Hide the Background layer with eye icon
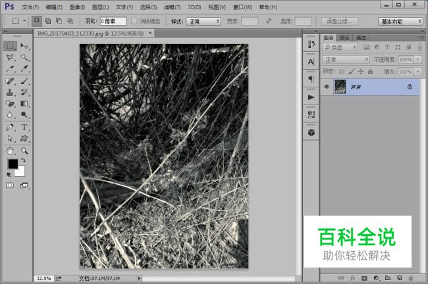The height and width of the screenshot is (284, 428). pos(327,87)
